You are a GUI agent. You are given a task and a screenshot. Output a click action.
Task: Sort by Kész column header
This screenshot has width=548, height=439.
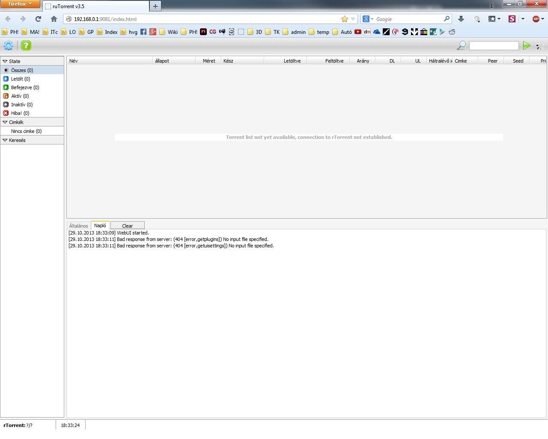[x=243, y=61]
